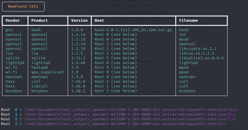
Task: Click the openvpn filename cell
Action: click(187, 77)
